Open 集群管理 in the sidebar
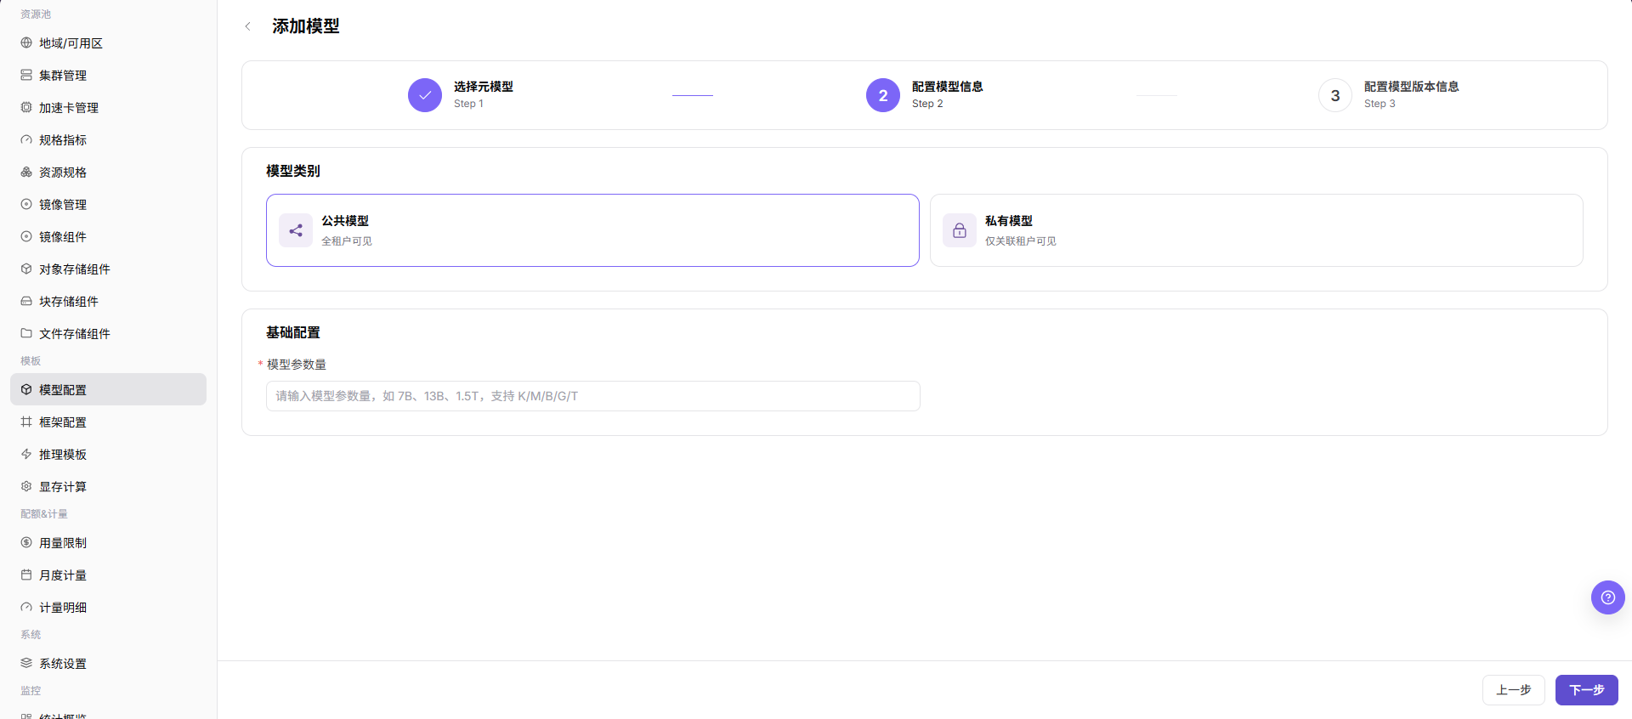Image resolution: width=1632 pixels, height=719 pixels. (108, 75)
